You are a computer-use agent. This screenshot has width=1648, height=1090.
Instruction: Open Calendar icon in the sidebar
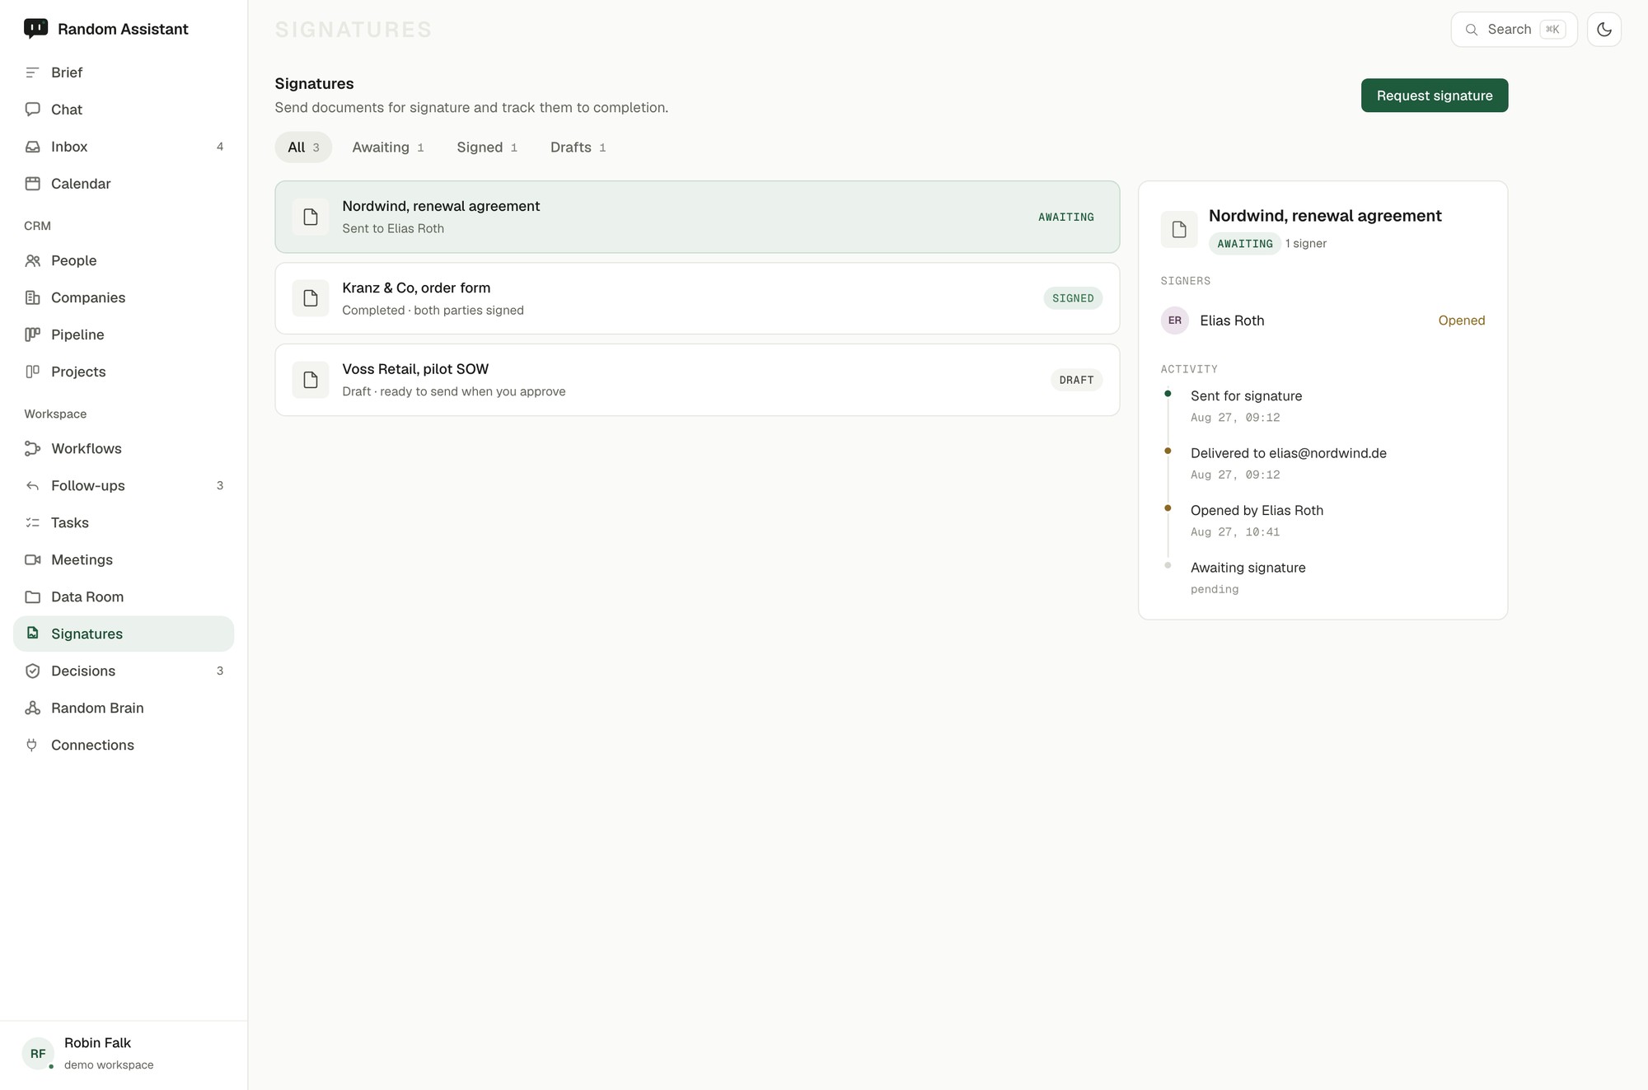[x=33, y=184]
